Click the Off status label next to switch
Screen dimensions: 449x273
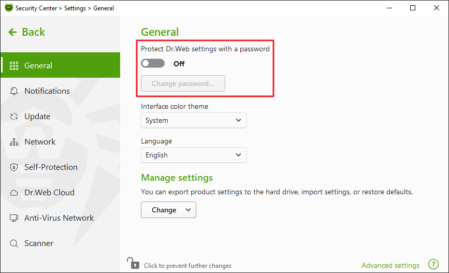(x=179, y=64)
